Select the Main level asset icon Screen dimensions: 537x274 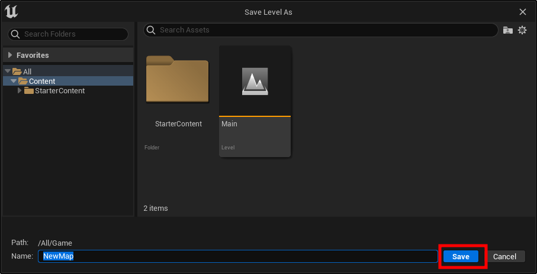(x=255, y=81)
